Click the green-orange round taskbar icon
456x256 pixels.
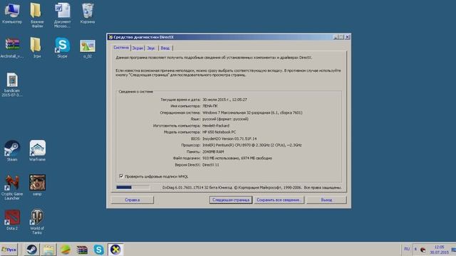(x=65, y=250)
